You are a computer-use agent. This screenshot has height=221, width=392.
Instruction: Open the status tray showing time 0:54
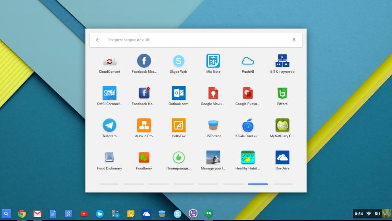click(359, 214)
